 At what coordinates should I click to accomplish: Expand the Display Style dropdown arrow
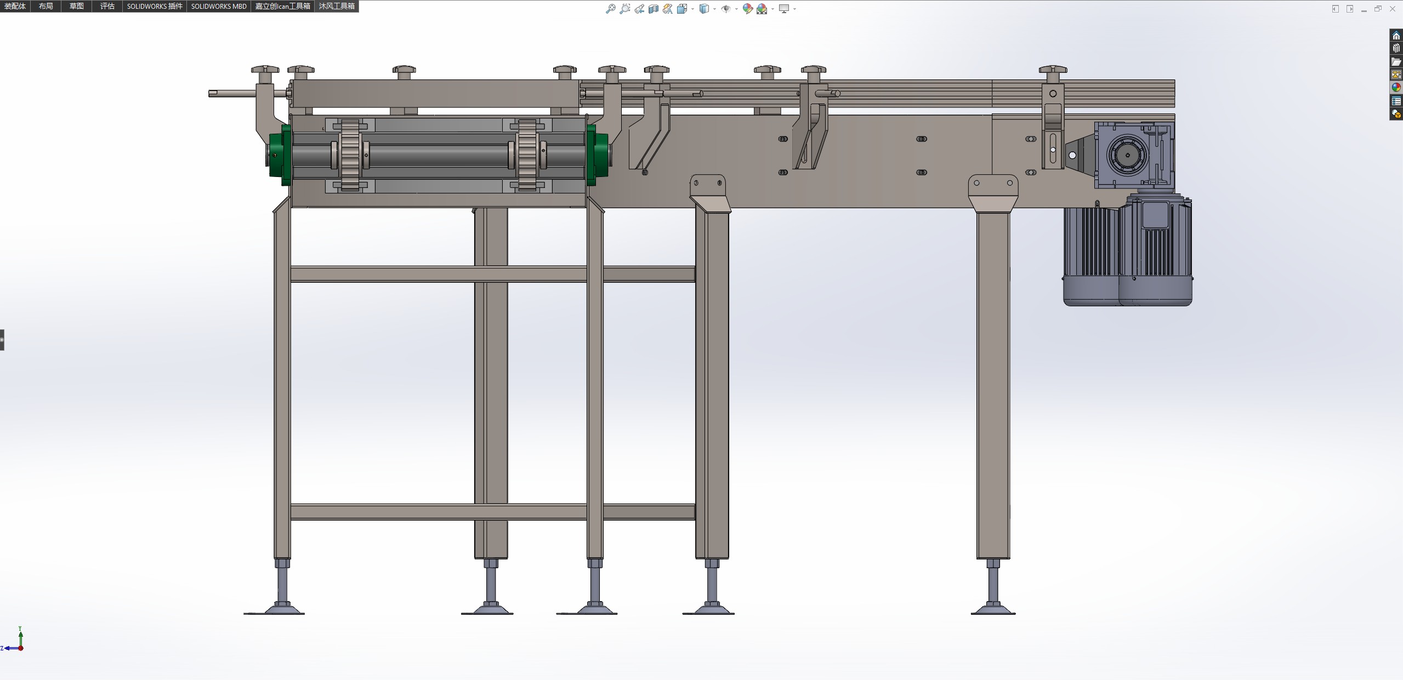click(714, 9)
